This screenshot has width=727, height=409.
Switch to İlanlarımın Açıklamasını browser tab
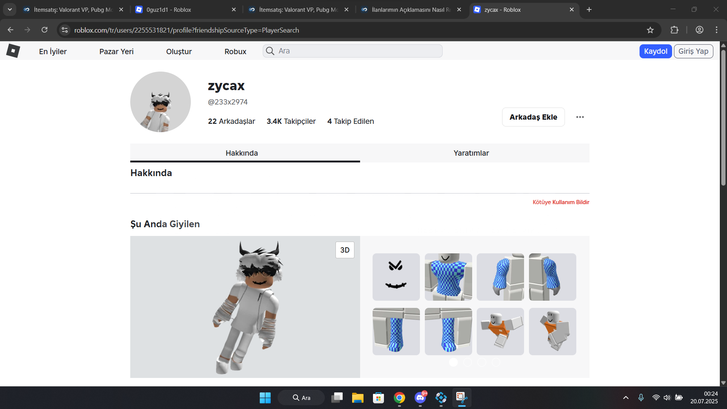point(412,9)
